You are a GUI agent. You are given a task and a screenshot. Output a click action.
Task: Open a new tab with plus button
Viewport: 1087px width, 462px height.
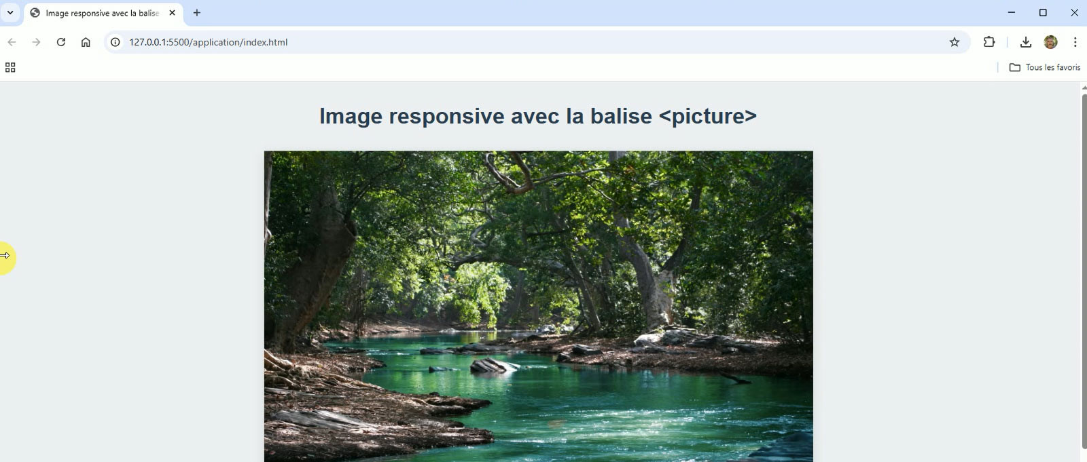[x=197, y=13]
